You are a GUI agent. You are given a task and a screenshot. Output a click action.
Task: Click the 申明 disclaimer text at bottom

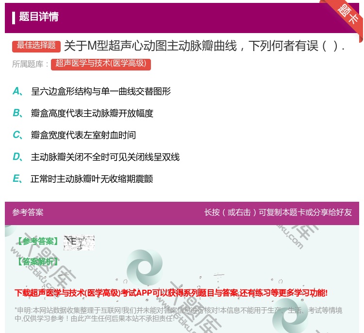(x=178, y=315)
